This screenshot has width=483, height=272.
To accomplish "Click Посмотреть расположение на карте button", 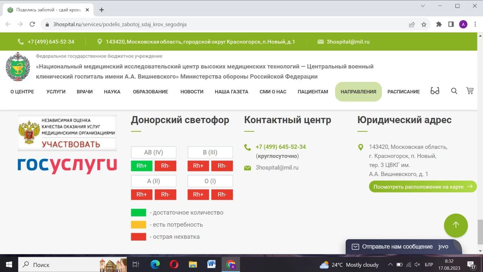I will coord(423,187).
